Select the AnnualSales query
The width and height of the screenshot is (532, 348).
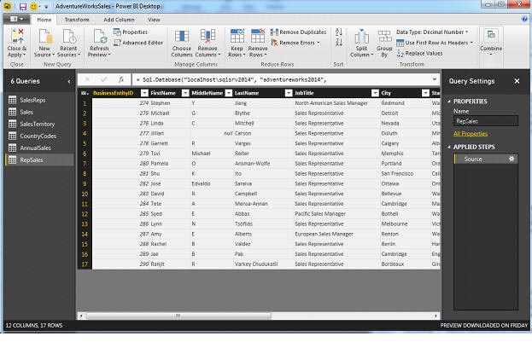[39, 148]
